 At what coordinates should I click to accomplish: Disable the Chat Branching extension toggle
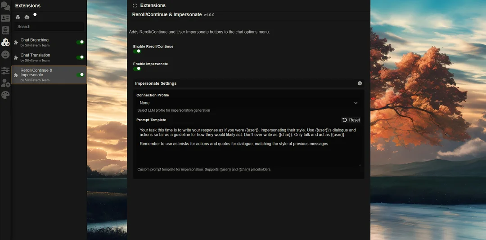coord(80,42)
